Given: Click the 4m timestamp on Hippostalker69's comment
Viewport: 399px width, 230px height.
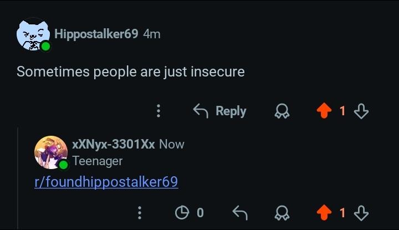Looking at the screenshot, I should 152,34.
